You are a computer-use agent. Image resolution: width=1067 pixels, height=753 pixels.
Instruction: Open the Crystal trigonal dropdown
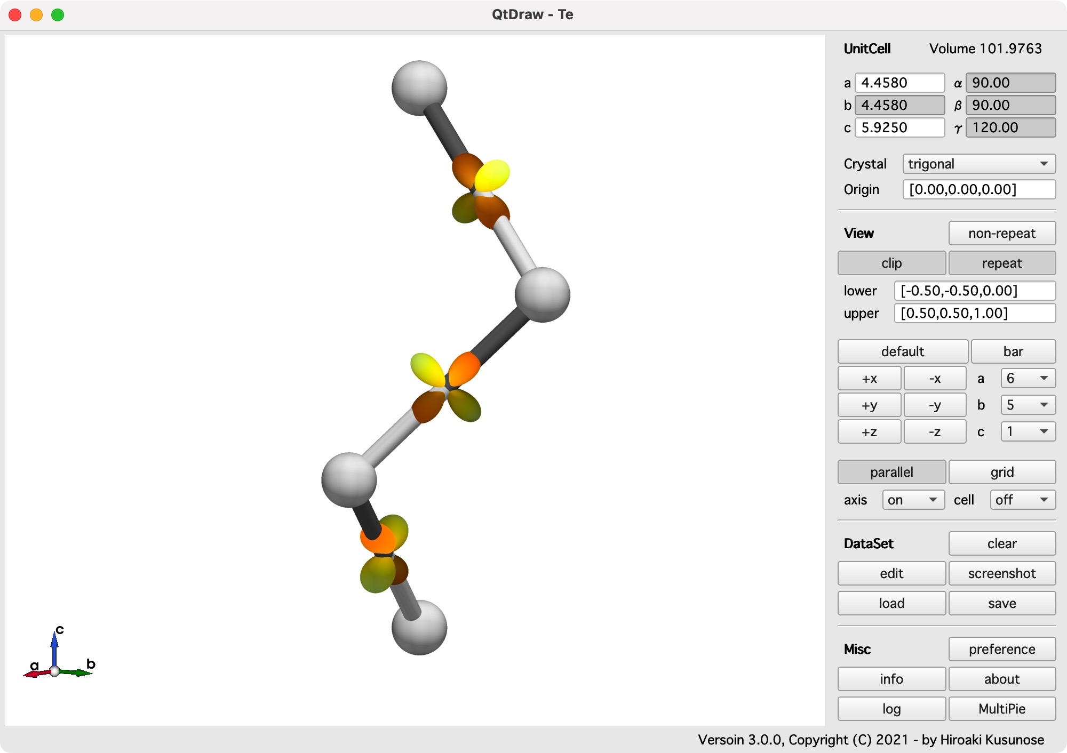click(x=978, y=164)
